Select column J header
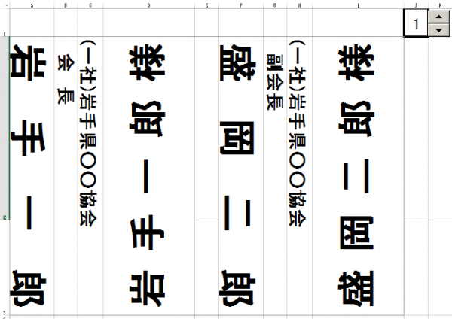This screenshot has height=319, width=452. click(x=416, y=5)
